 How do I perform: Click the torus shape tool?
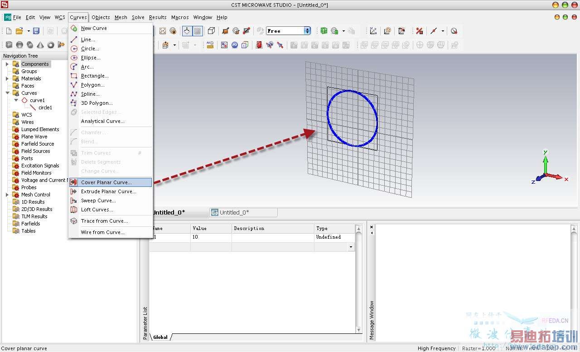coord(51,45)
